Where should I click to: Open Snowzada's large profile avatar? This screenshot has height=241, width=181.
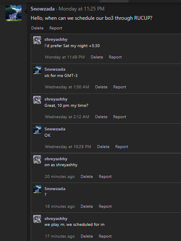(x=13, y=13)
